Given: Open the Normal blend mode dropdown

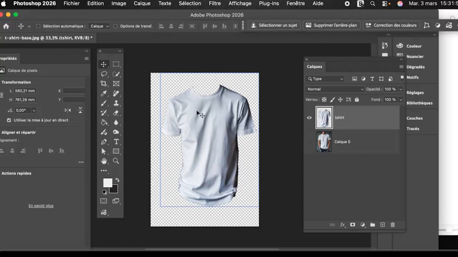Looking at the screenshot, I should tap(334, 89).
